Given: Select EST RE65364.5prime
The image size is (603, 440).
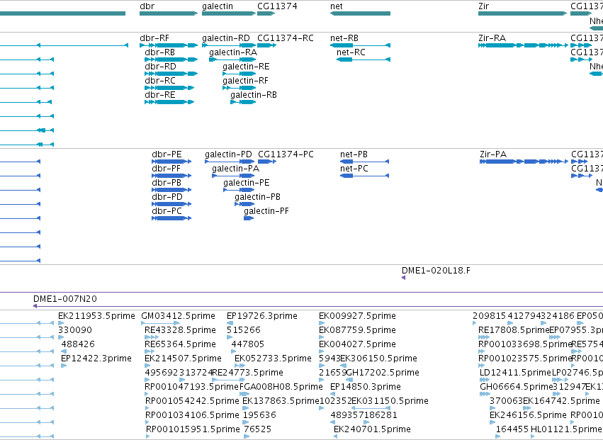Looking at the screenshot, I should pos(150,351).
